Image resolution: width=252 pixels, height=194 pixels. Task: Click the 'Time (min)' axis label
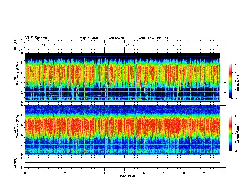(127, 176)
